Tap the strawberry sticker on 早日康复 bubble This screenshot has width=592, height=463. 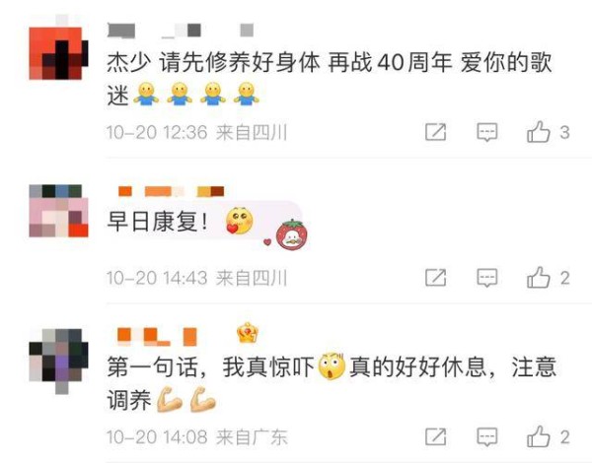[x=291, y=235]
